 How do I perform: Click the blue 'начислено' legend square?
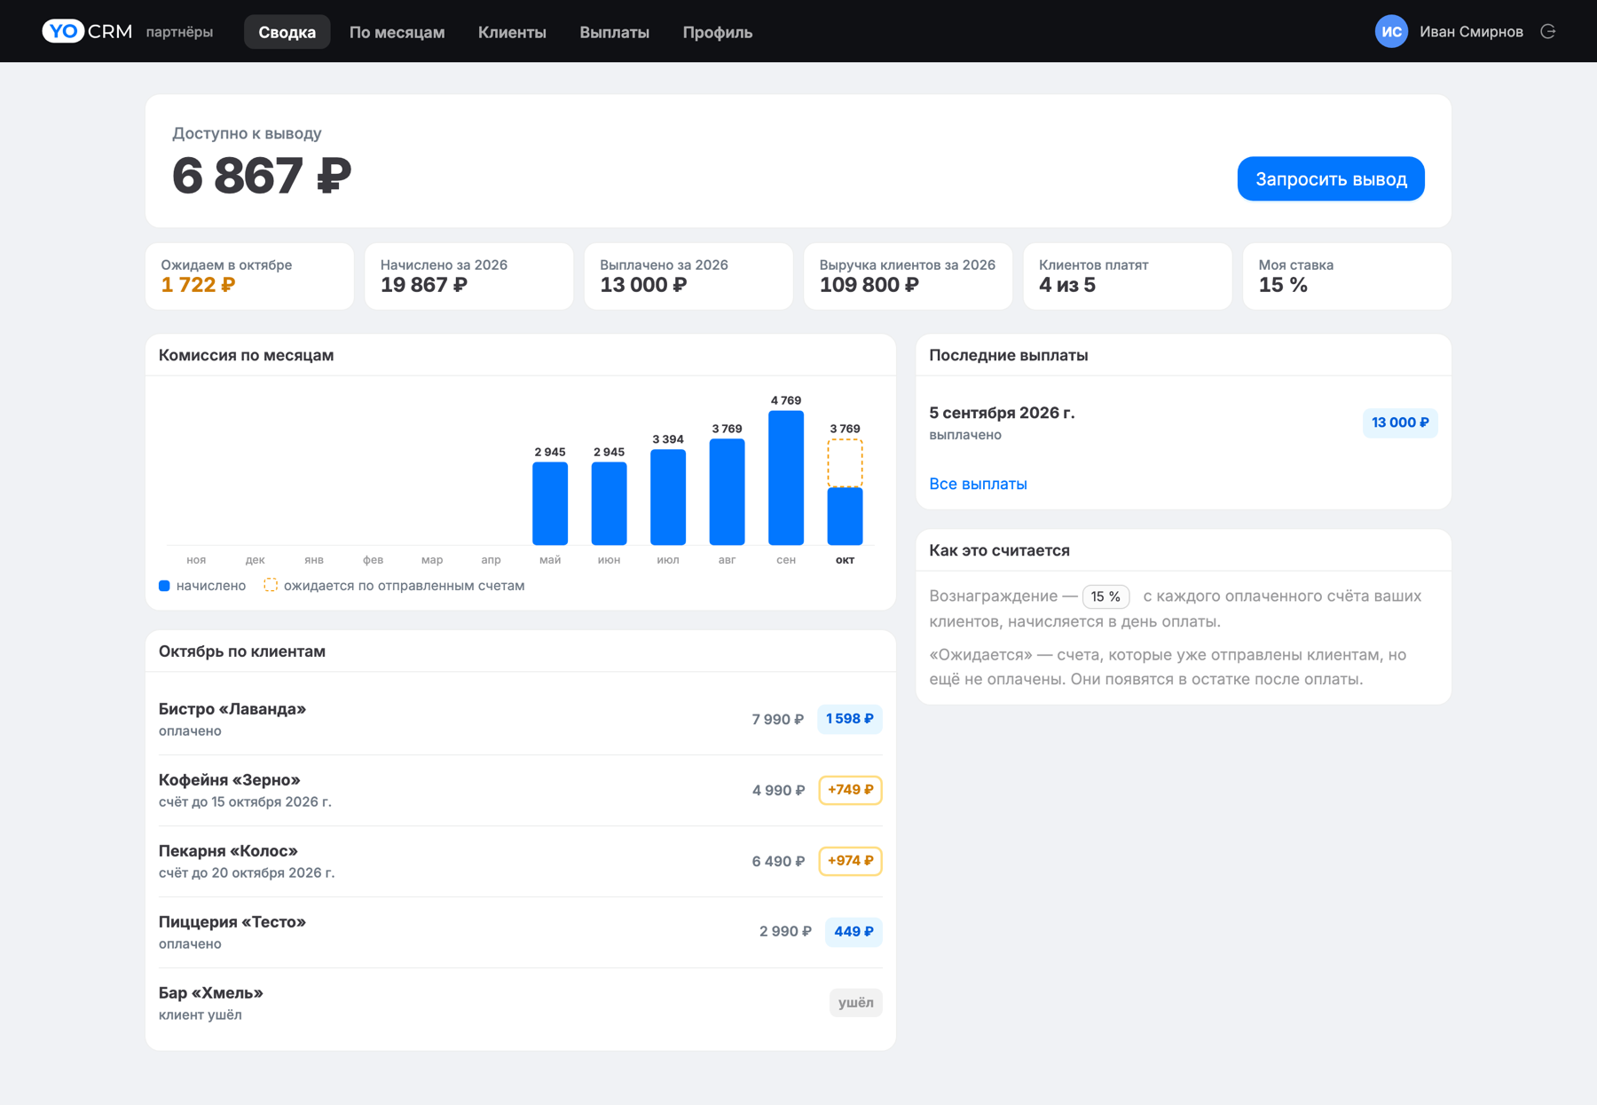pos(164,586)
